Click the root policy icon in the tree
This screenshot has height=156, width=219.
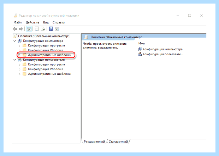[15, 36]
